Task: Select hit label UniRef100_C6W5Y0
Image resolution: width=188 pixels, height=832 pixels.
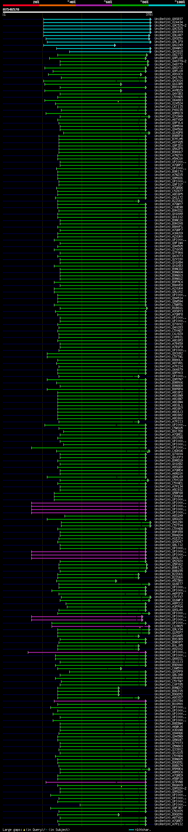Action: coord(169,668)
